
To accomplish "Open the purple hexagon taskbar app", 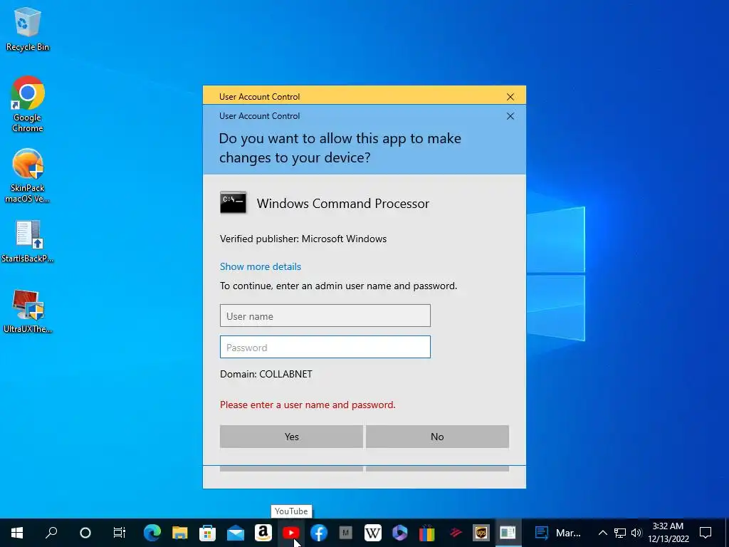I will click(400, 533).
